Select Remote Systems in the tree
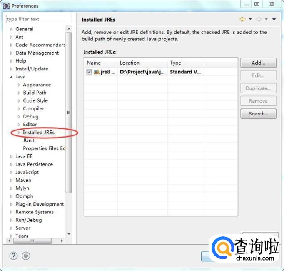This screenshot has width=284, height=271. [35, 212]
